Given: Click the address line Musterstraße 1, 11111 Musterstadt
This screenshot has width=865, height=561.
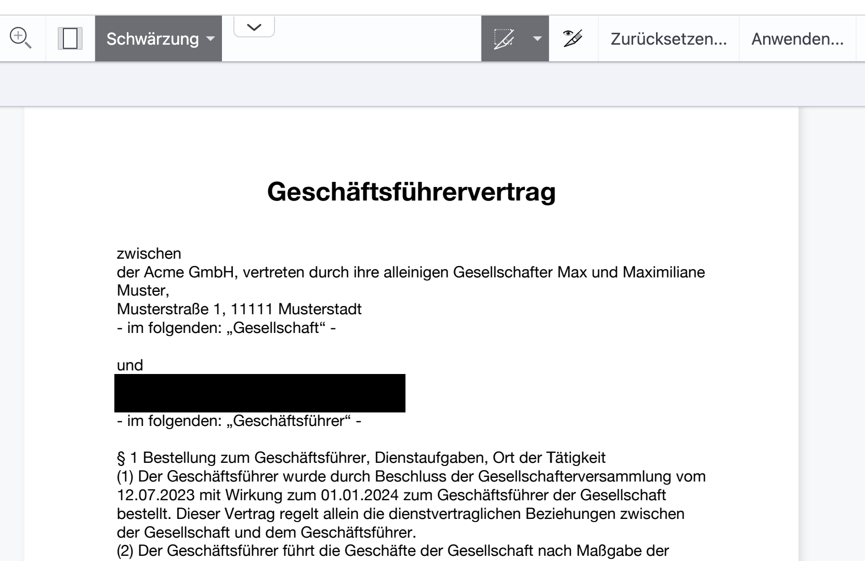Looking at the screenshot, I should click(239, 309).
